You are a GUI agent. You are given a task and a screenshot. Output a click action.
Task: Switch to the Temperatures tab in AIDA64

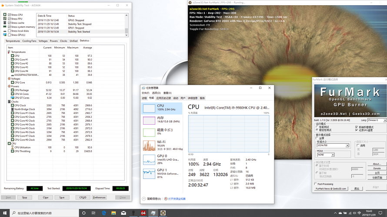click(x=13, y=41)
